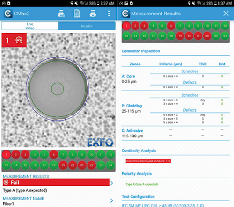Choose fiber 11 in Measurement Results strip
Screen dimensions: 234x207
pyautogui.click(x=216, y=26)
